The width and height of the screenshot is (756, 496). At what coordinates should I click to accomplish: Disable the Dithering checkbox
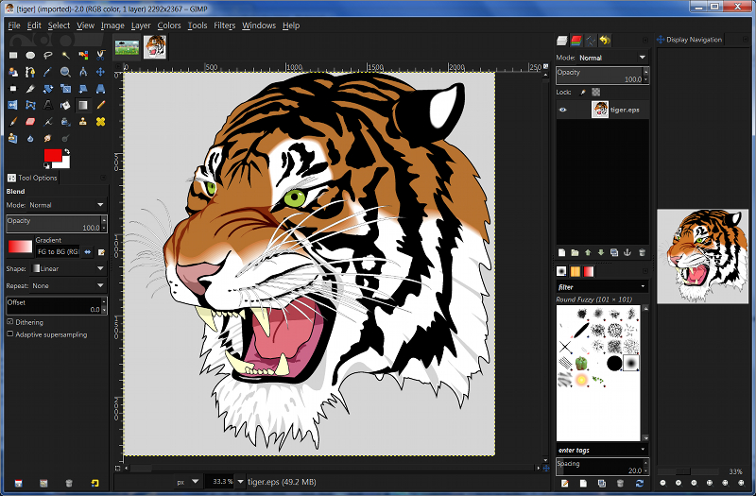pyautogui.click(x=10, y=322)
